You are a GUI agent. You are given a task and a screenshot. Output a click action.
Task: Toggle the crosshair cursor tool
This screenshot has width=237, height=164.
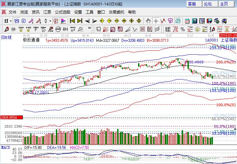(156, 21)
